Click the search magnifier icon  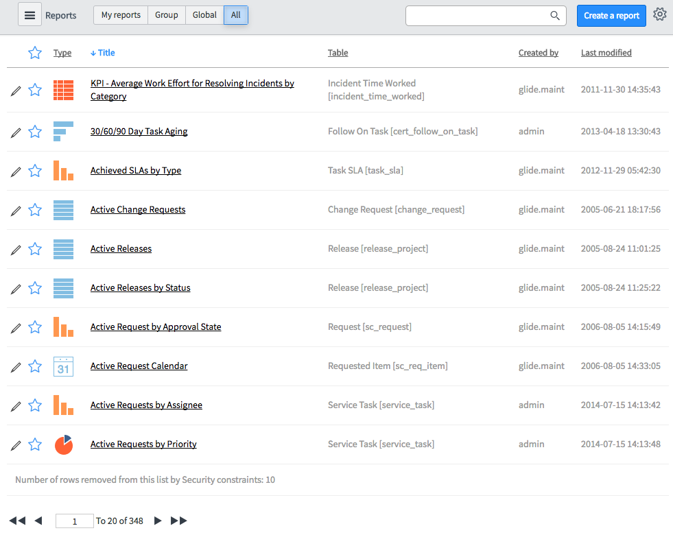click(x=555, y=16)
